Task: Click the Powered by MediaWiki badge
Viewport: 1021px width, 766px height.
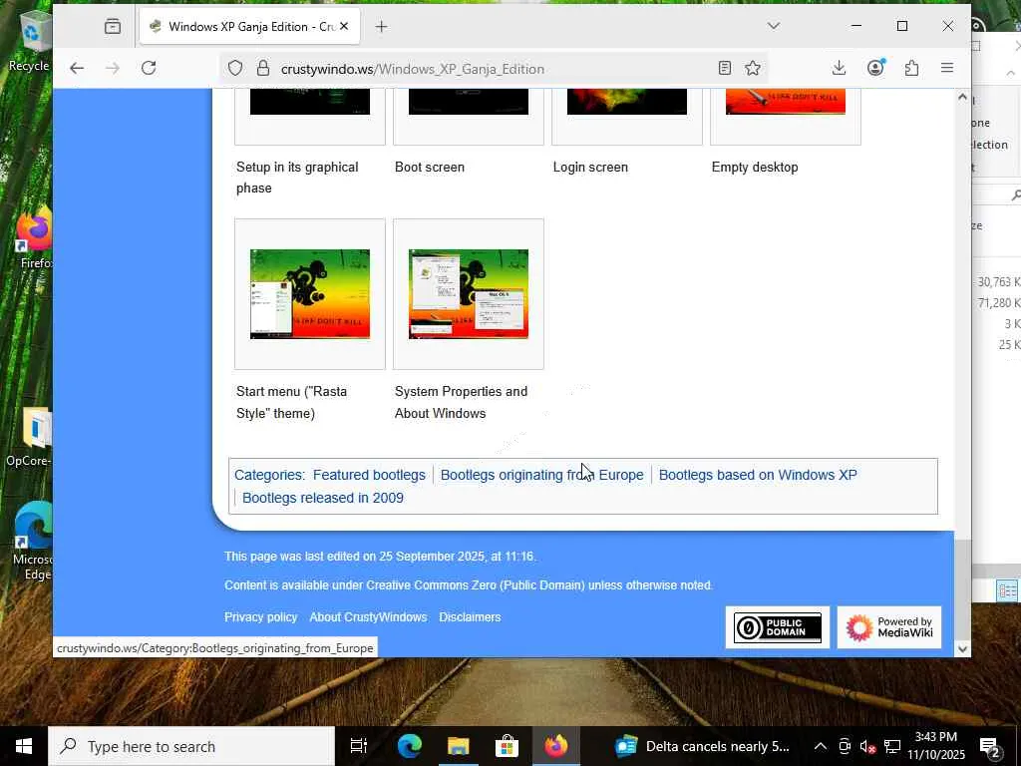Action: tap(888, 627)
